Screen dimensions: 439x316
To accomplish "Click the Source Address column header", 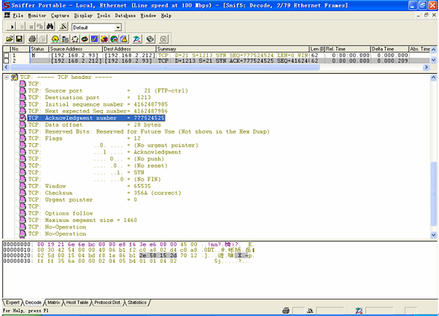I will click(66, 49).
